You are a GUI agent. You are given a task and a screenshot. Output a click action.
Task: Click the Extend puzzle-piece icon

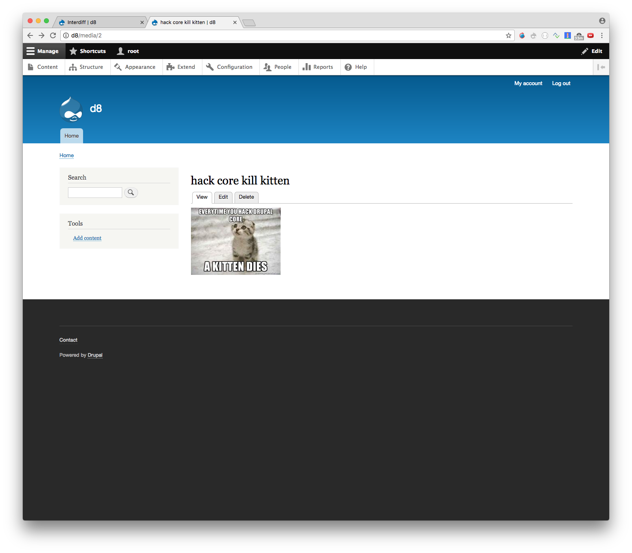pyautogui.click(x=170, y=67)
